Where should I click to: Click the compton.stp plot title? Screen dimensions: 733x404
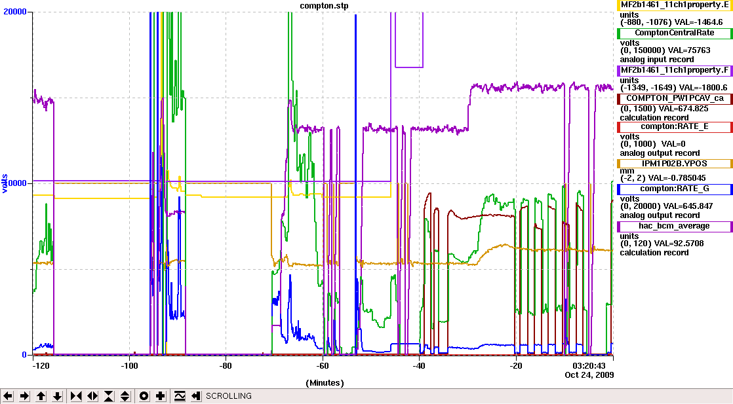324,6
